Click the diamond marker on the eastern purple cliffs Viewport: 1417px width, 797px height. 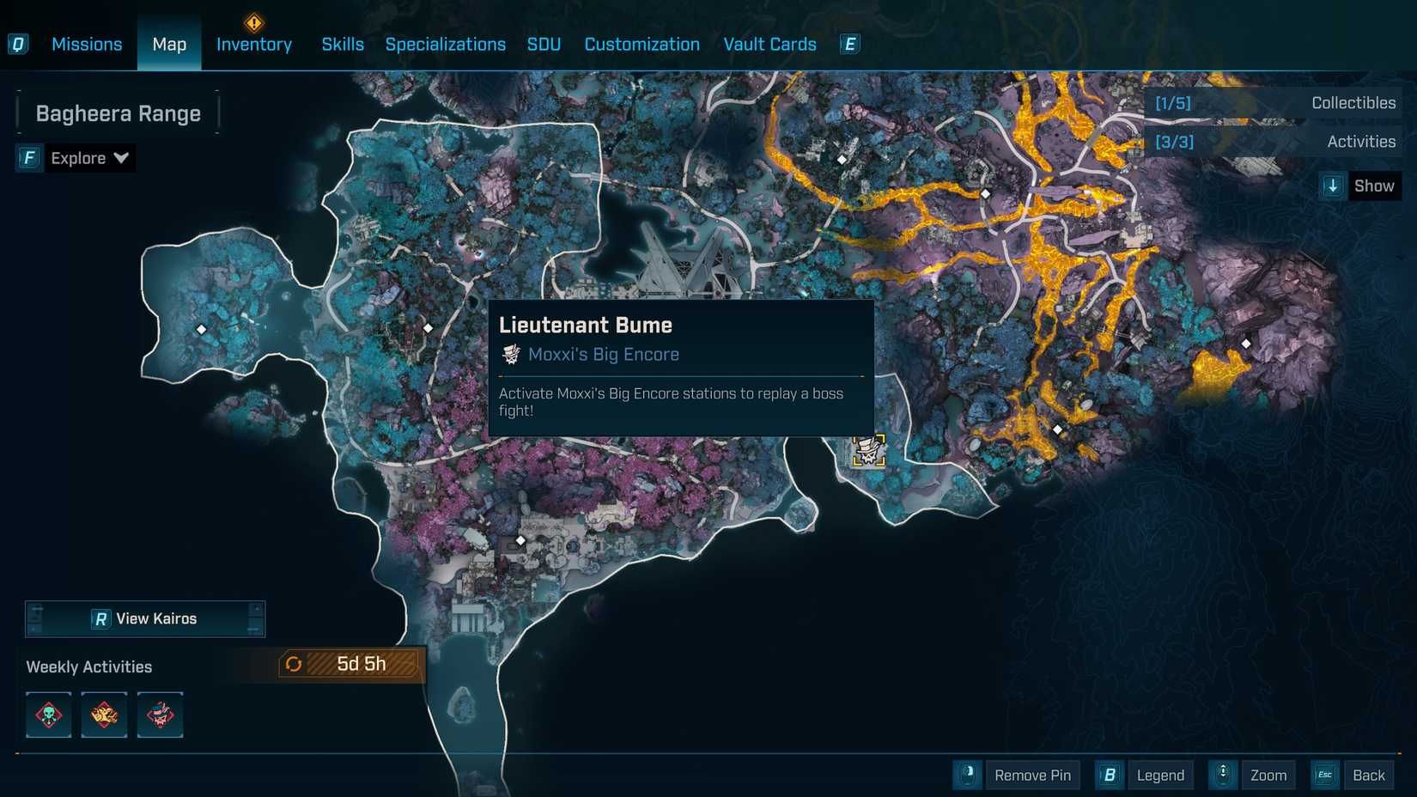(1246, 344)
